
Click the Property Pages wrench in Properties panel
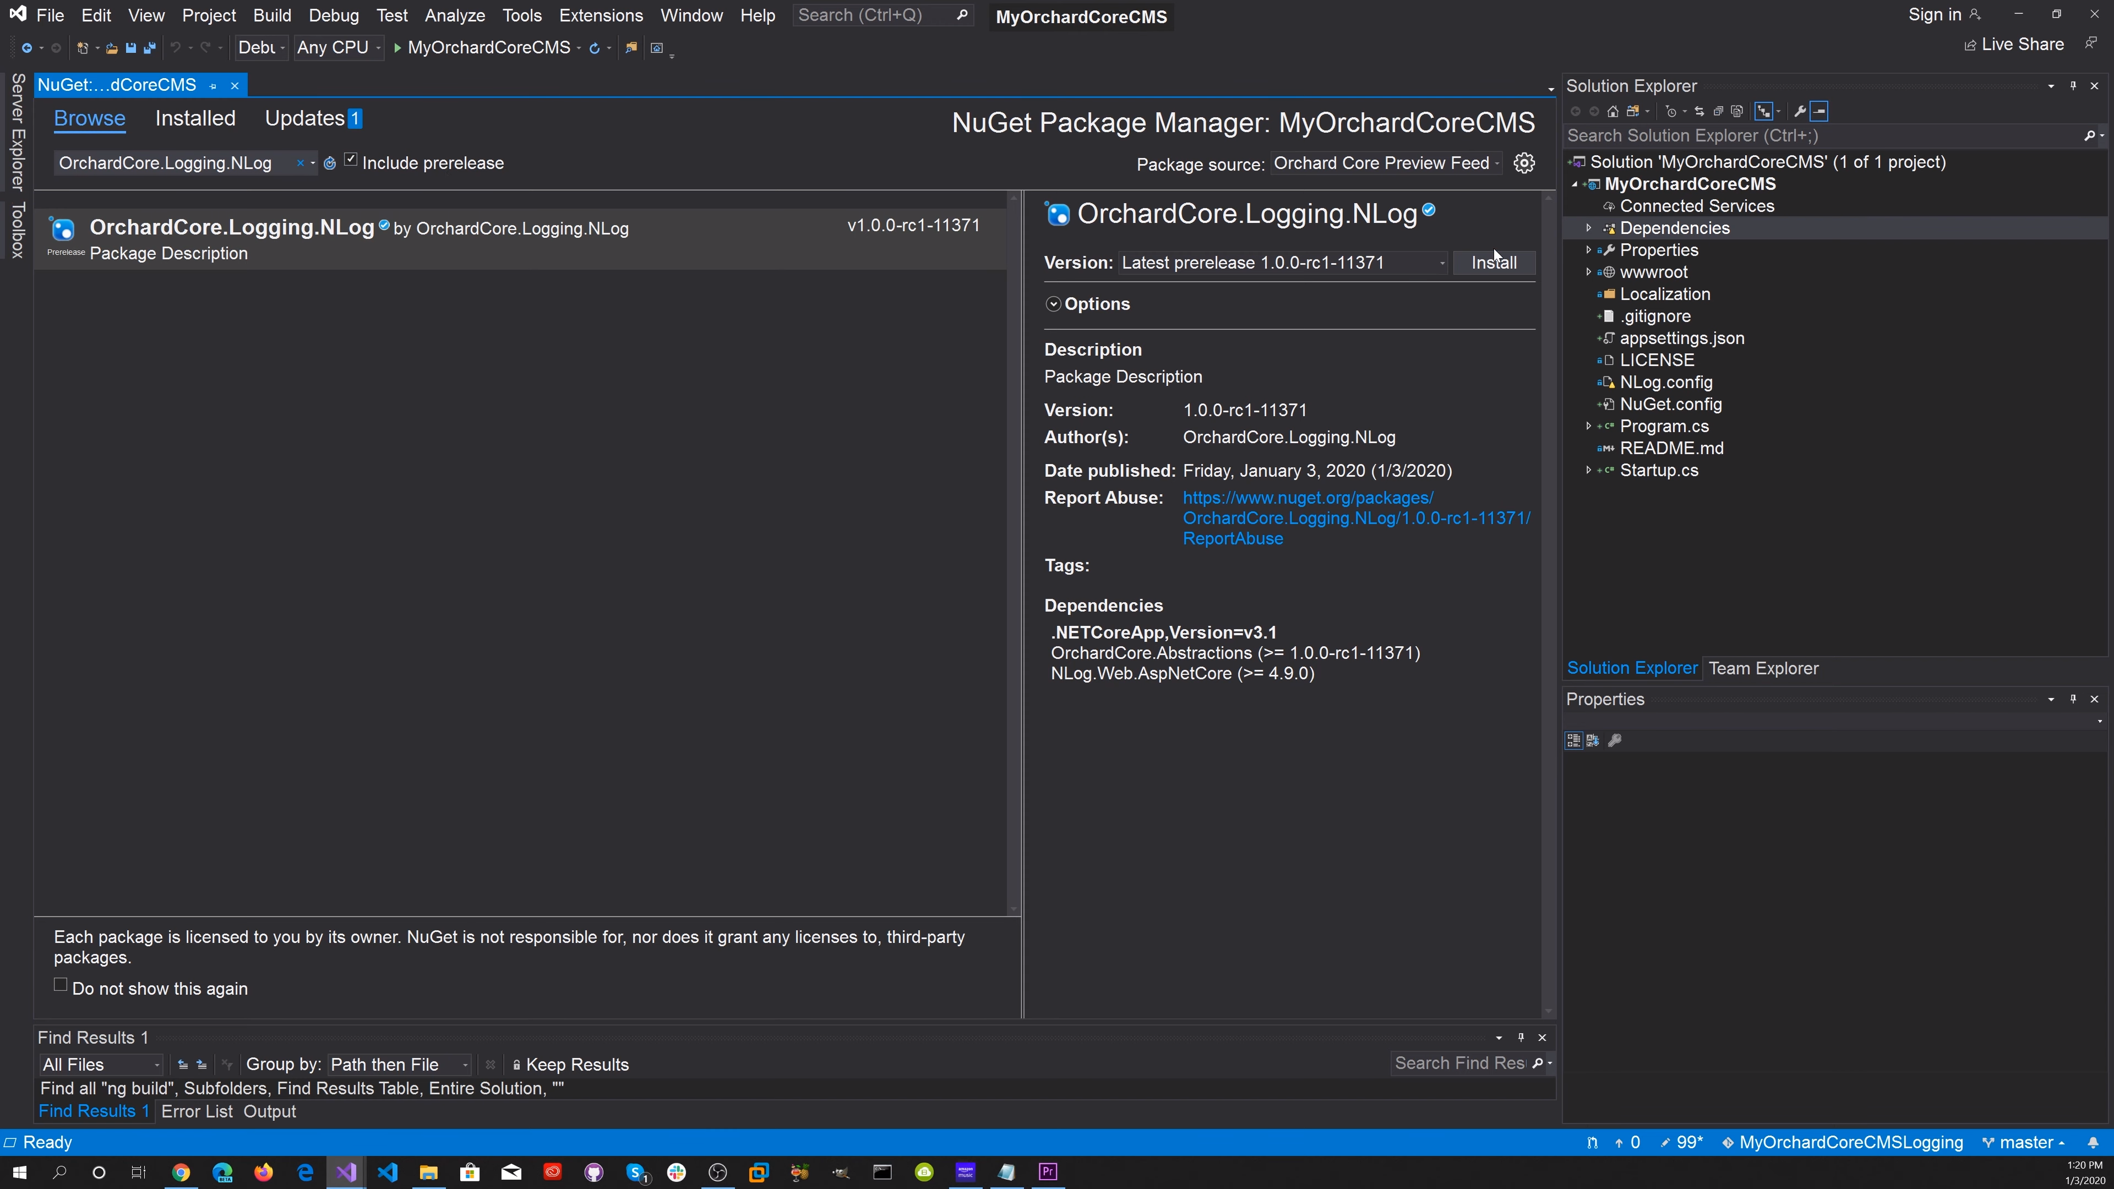tap(1614, 740)
